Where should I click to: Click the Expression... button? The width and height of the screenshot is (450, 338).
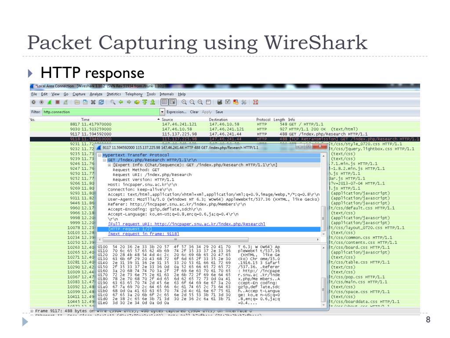[x=176, y=112]
